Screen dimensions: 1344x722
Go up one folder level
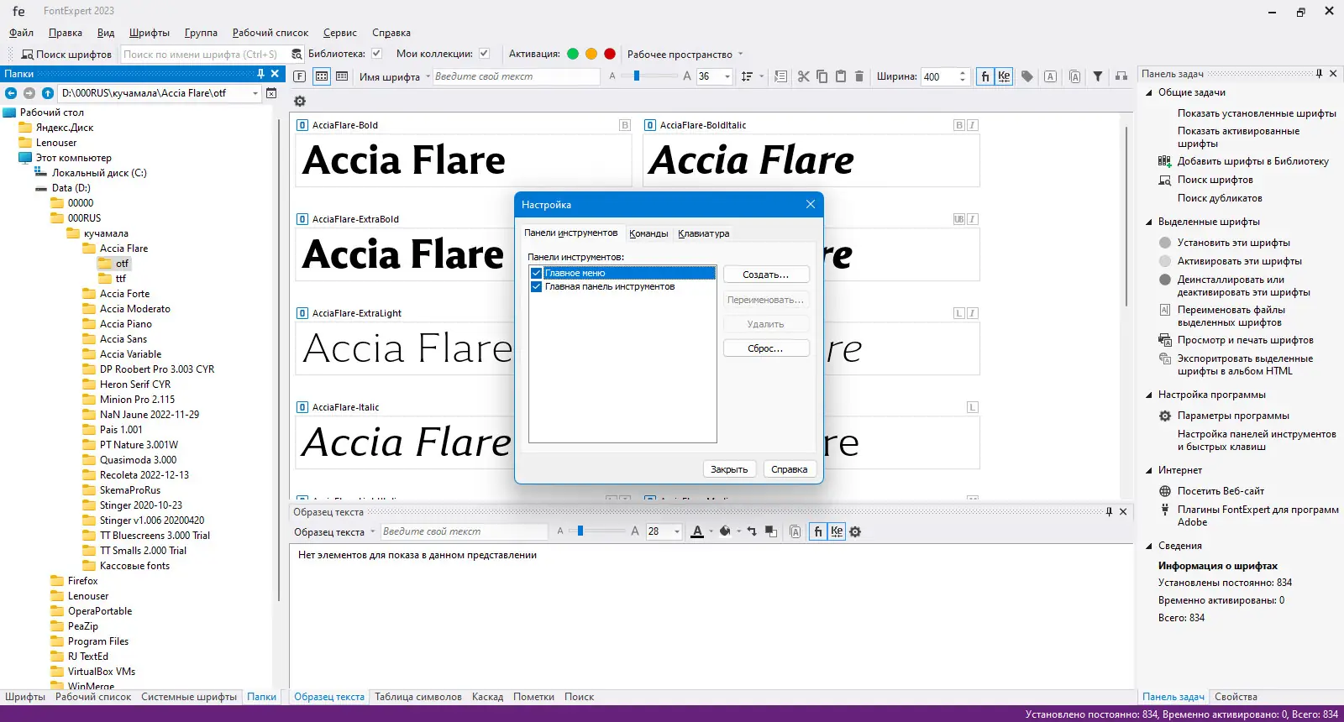48,93
